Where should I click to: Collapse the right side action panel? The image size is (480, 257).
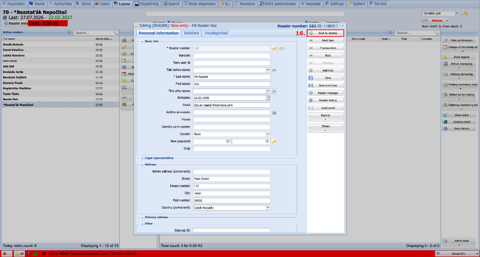(x=475, y=32)
